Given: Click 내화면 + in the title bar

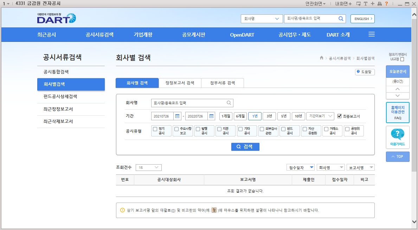Looking at the screenshot, I should point(343,4).
